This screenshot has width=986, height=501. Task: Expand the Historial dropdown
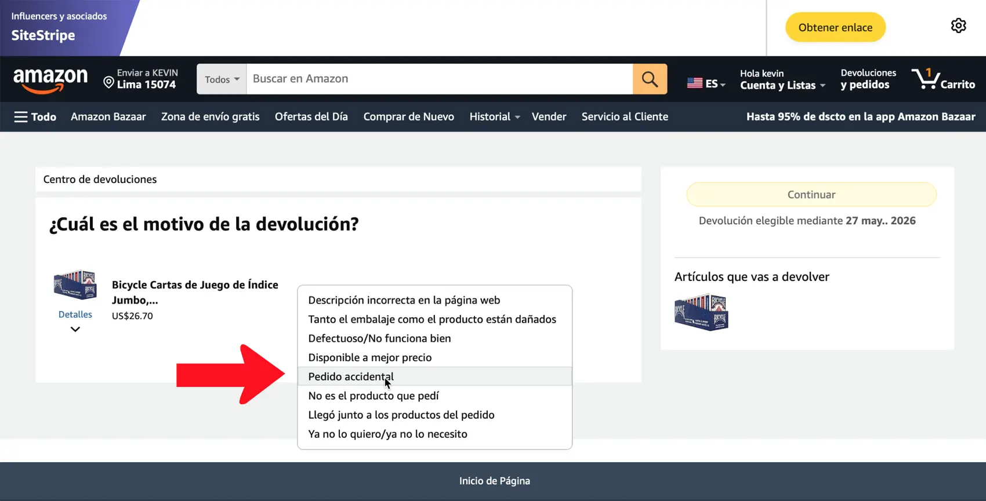coord(495,117)
